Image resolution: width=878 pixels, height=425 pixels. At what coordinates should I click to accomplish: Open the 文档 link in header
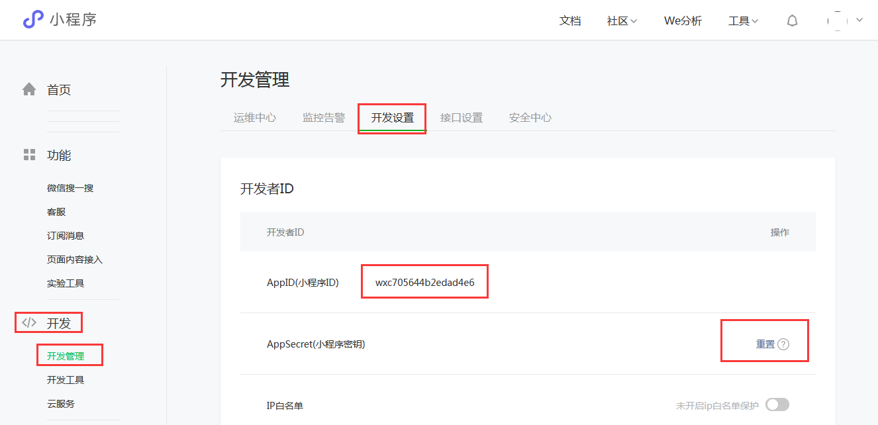(570, 21)
